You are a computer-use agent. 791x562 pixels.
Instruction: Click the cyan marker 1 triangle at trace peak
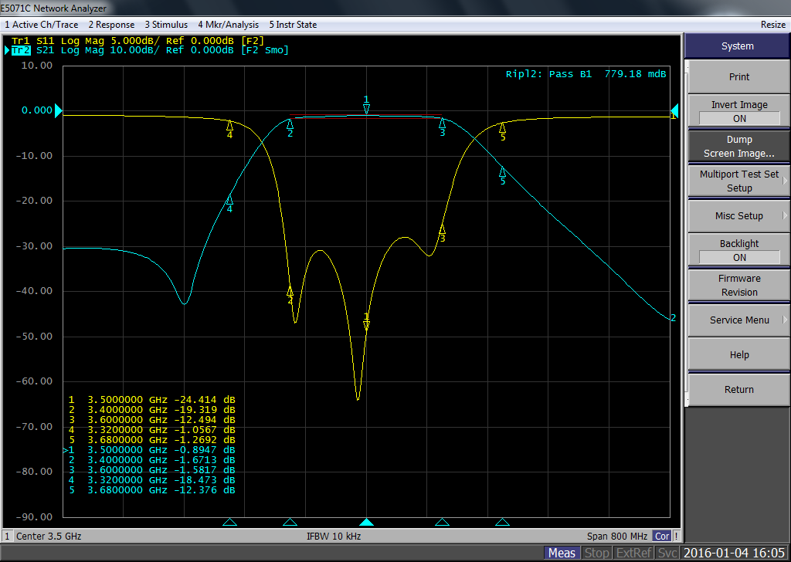coord(367,108)
